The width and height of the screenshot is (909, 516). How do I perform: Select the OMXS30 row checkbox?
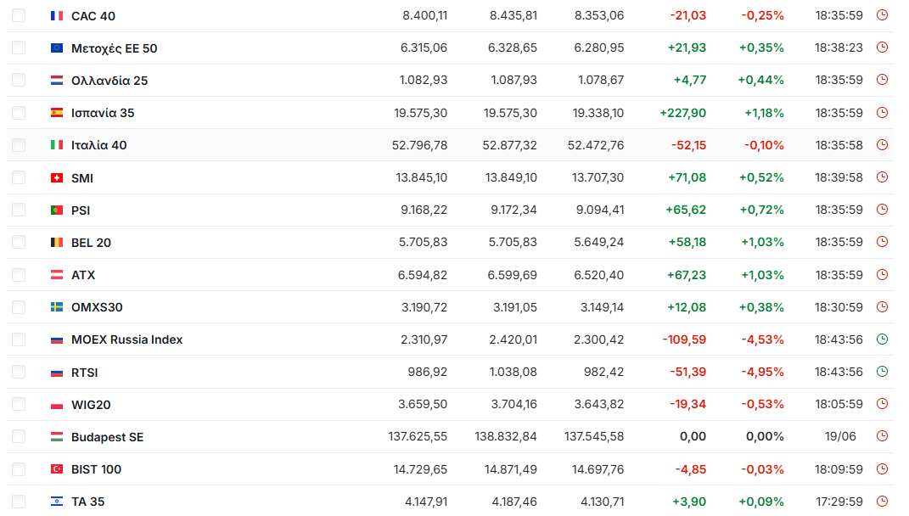(19, 306)
